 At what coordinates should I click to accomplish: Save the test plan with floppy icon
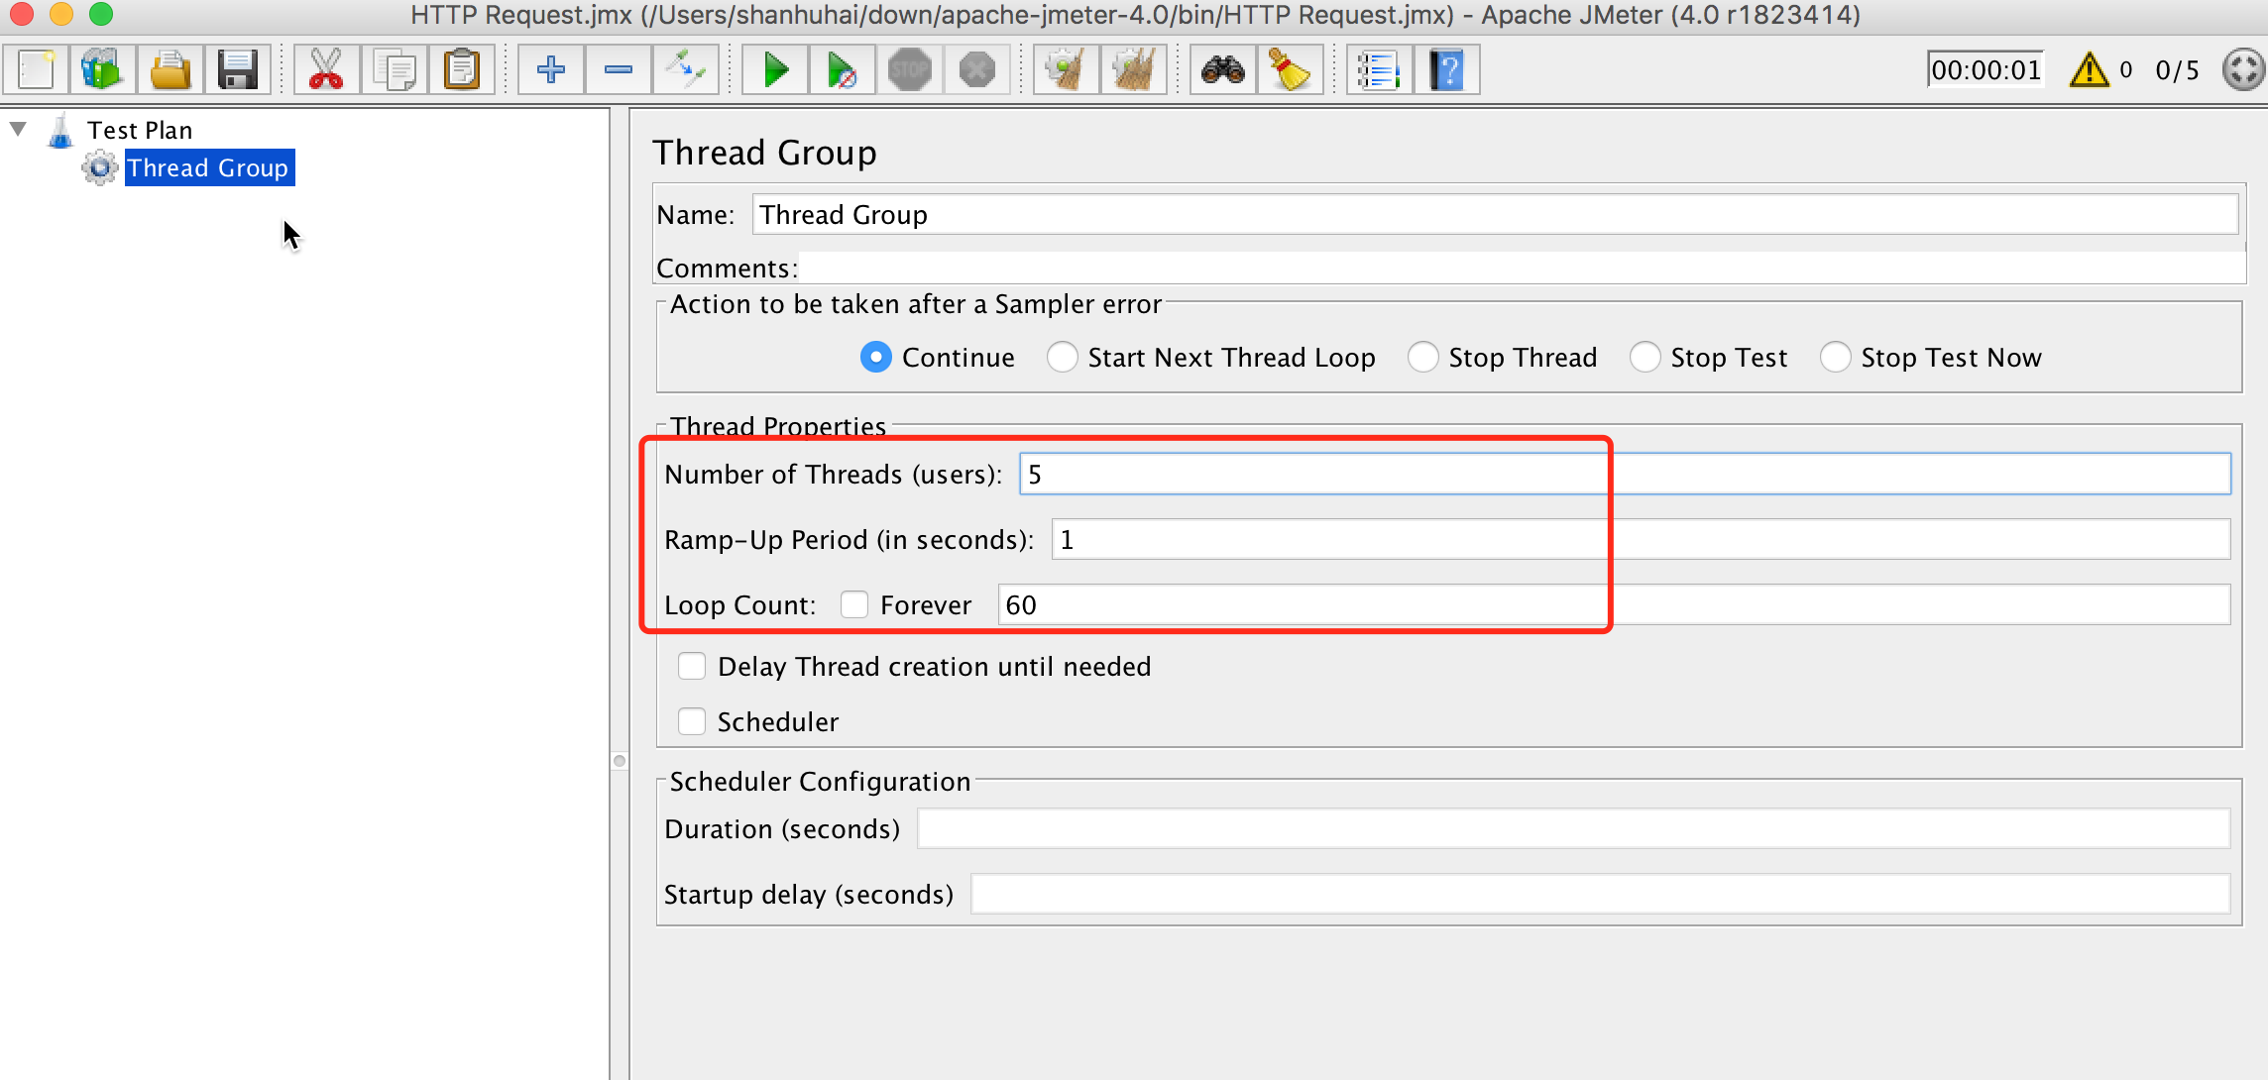click(238, 70)
